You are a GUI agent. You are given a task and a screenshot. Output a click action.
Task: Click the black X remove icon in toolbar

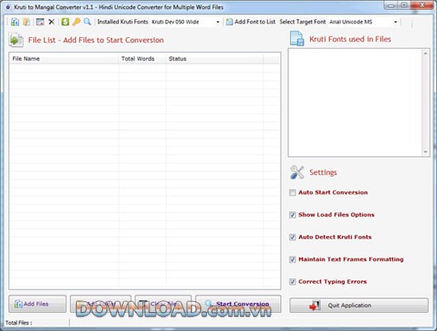pyautogui.click(x=52, y=21)
